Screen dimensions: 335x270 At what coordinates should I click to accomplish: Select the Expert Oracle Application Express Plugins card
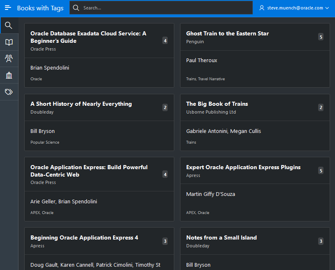coord(243,167)
